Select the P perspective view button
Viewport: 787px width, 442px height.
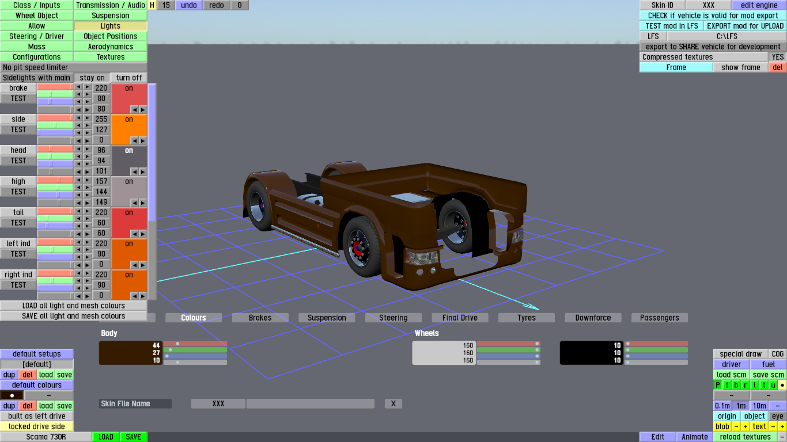click(x=718, y=385)
